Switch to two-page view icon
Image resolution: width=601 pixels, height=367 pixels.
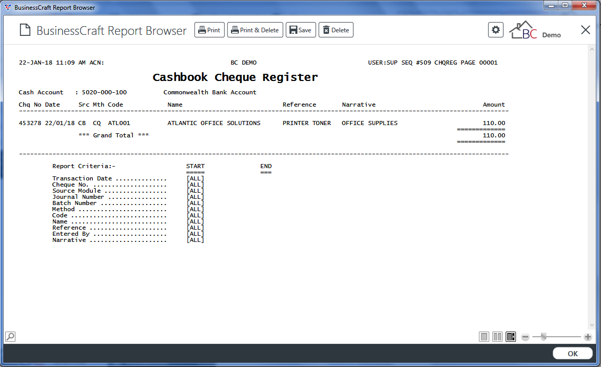click(497, 337)
